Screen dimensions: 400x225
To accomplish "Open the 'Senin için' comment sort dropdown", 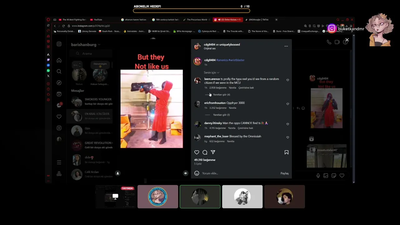I will (212, 72).
